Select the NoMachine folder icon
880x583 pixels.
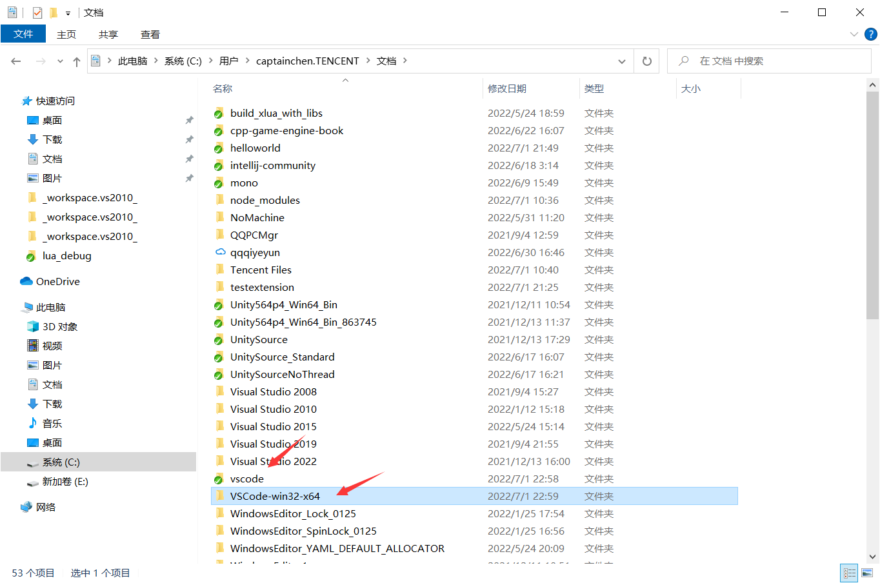pos(220,217)
